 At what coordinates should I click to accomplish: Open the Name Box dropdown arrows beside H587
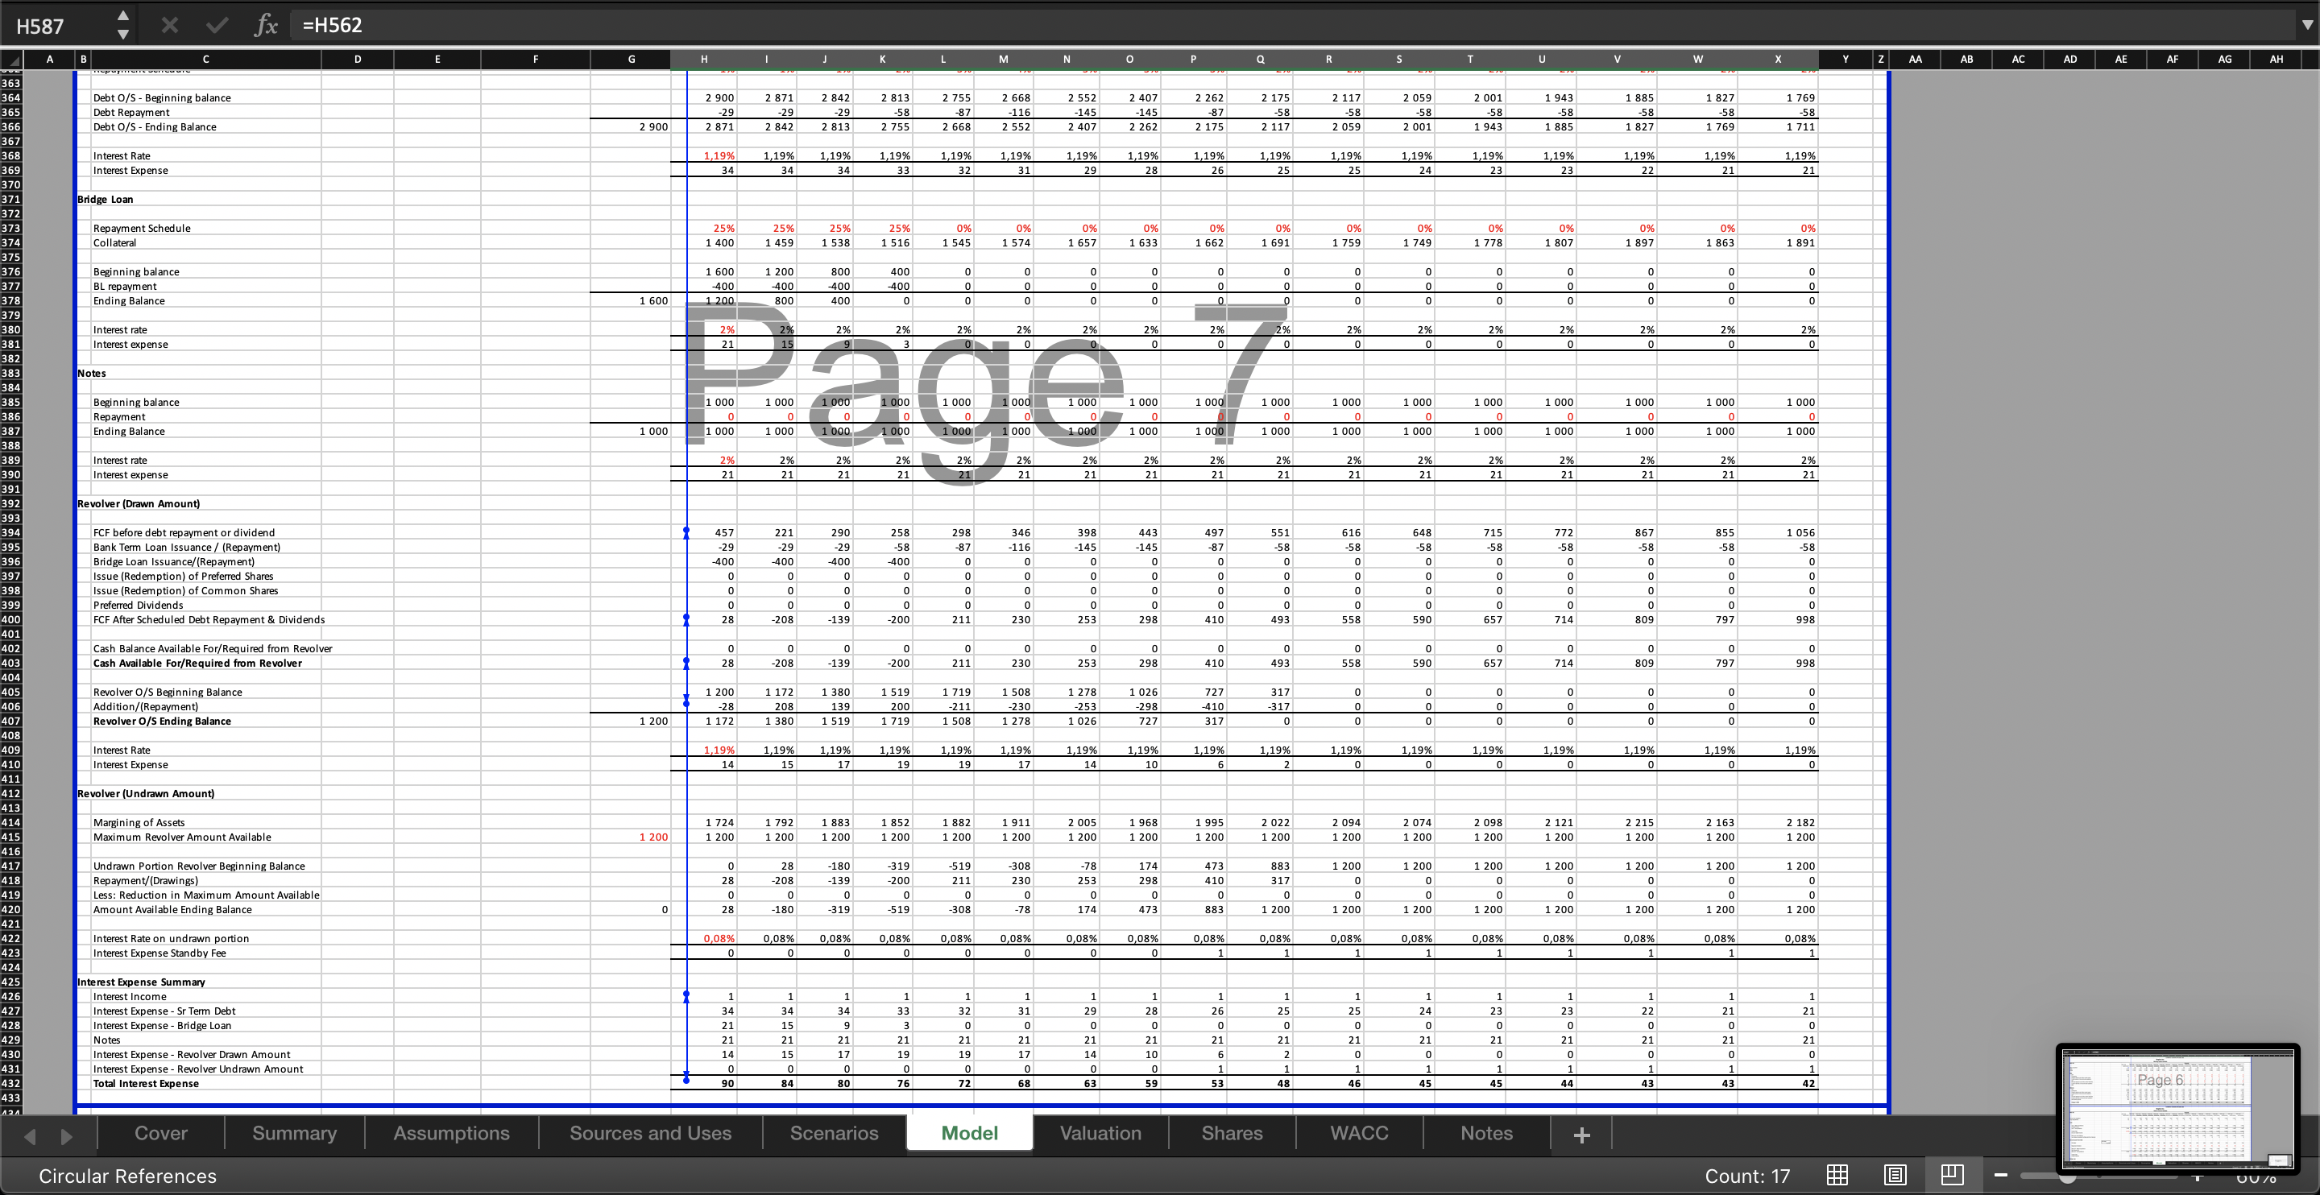click(x=123, y=25)
